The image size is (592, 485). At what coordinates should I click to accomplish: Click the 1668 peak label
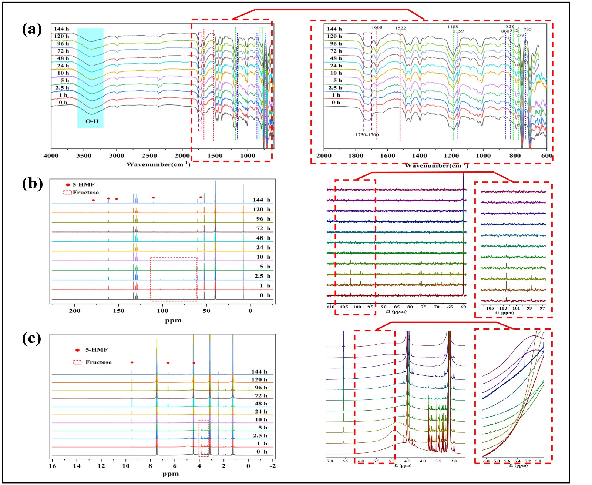(377, 27)
